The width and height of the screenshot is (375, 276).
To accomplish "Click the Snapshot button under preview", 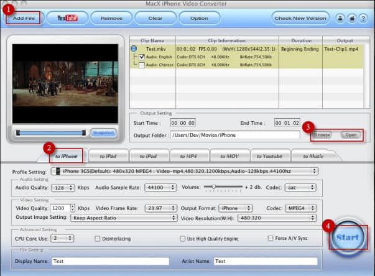I will (103, 132).
